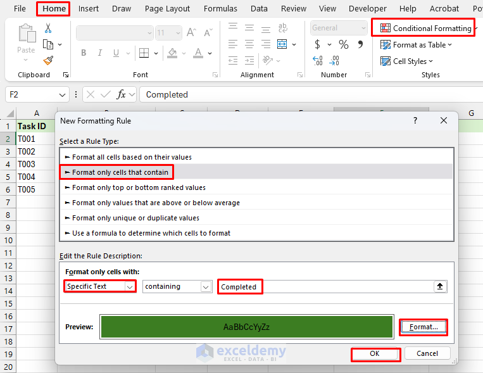Apply Middle Align to cells

click(x=249, y=28)
